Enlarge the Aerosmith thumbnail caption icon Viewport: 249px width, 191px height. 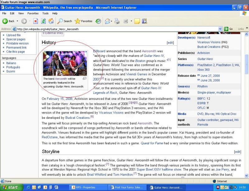coord(84,78)
